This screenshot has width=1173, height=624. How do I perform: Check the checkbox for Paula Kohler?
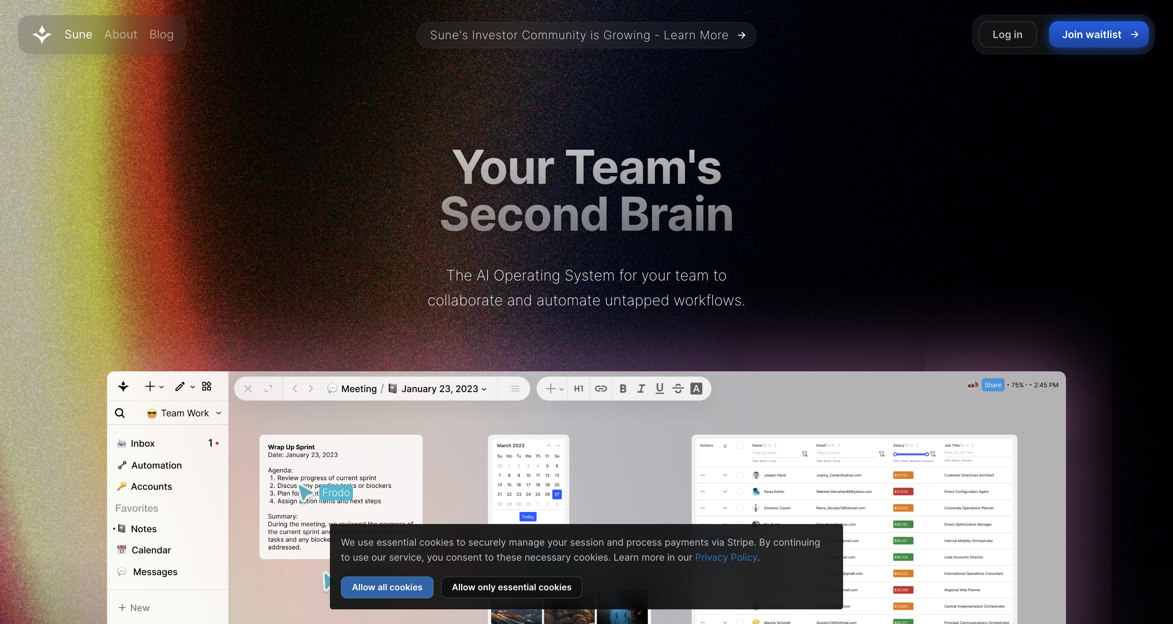[740, 492]
